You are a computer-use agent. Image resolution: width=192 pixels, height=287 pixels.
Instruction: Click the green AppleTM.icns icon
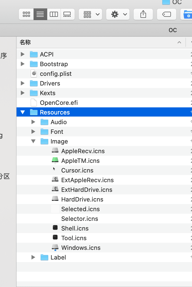click(x=55, y=160)
